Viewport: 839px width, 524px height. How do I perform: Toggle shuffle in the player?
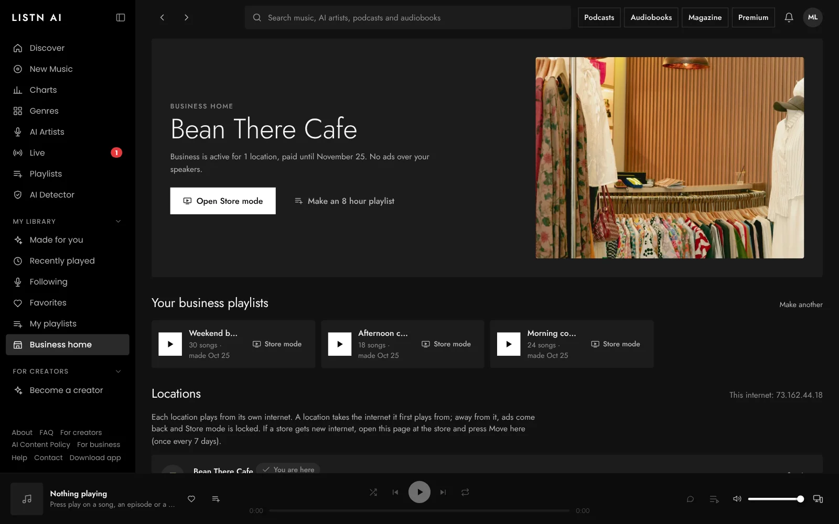pyautogui.click(x=373, y=492)
